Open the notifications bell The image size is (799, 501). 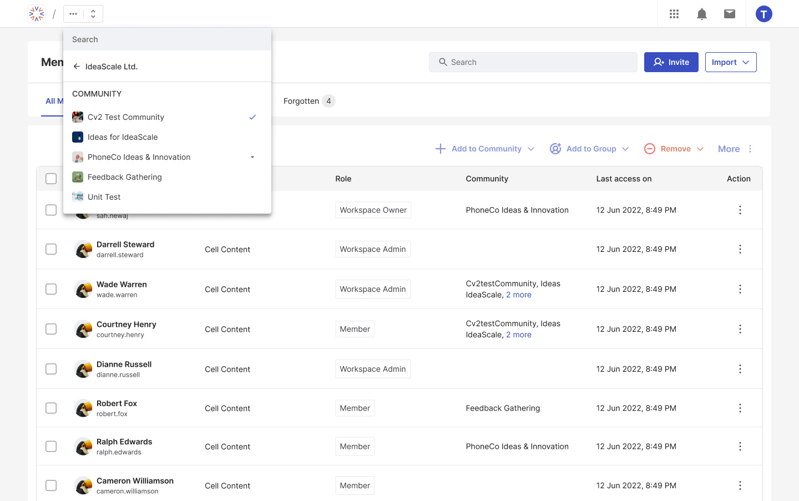(702, 14)
